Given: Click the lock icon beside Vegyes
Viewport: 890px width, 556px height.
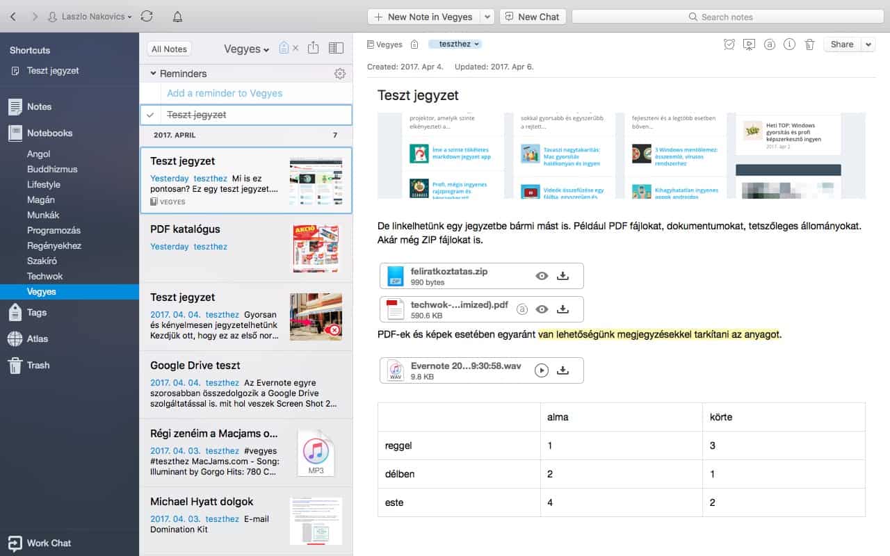Looking at the screenshot, I should [x=414, y=44].
